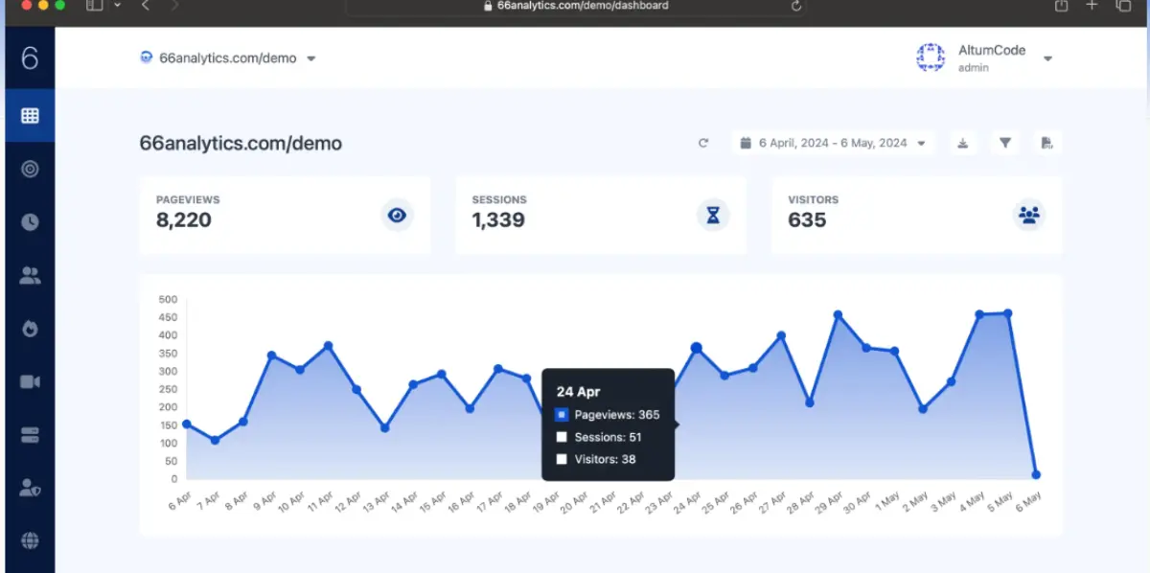This screenshot has height=573, width=1150.
Task: View Visitors via the people icon
Action: 30,275
